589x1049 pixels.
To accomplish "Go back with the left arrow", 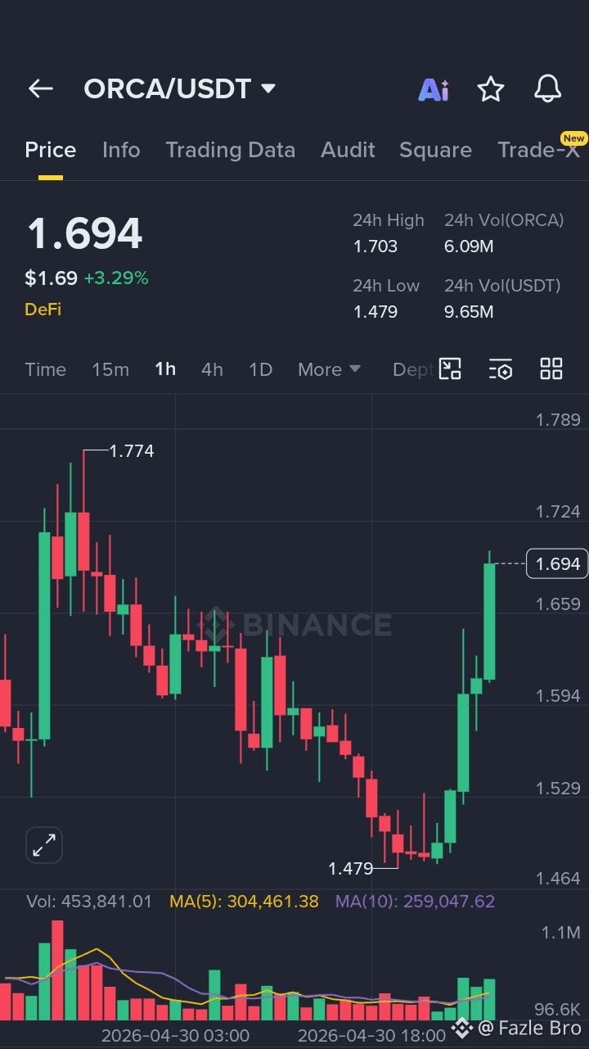I will [40, 88].
